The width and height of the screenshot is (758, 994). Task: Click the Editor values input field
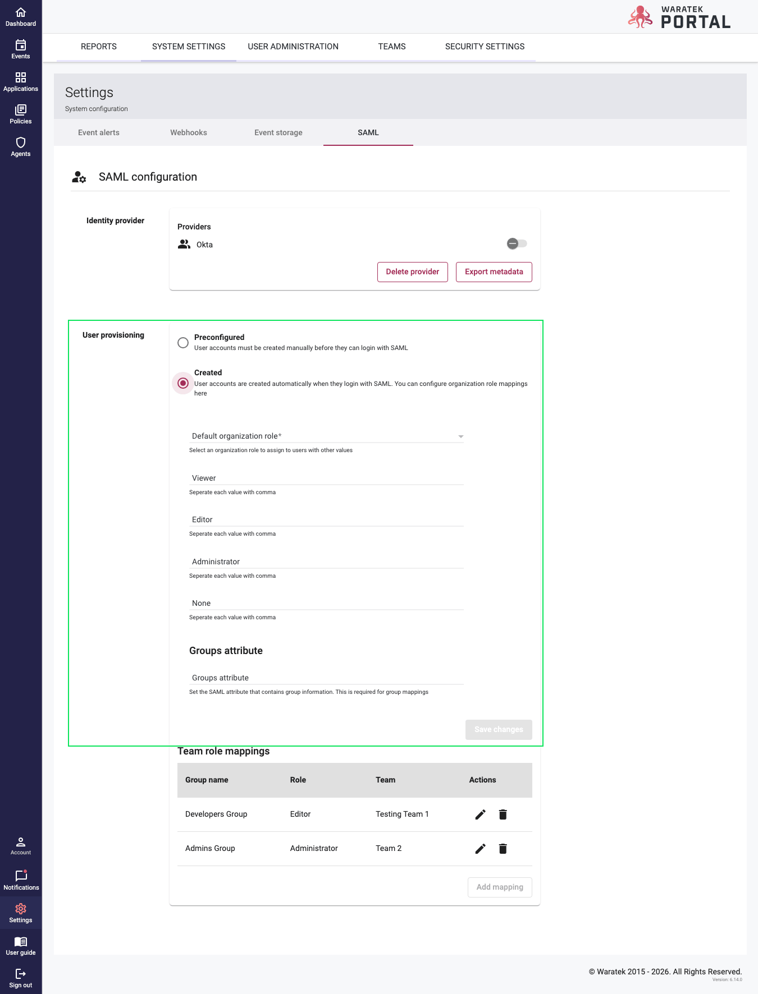(x=326, y=519)
